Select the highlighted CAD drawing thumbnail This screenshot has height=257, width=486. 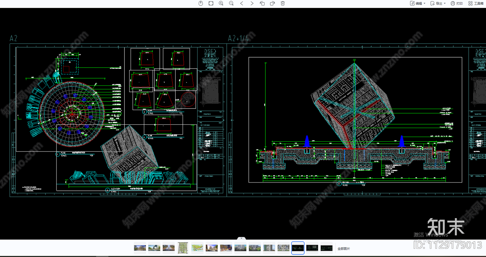pyautogui.click(x=298, y=248)
